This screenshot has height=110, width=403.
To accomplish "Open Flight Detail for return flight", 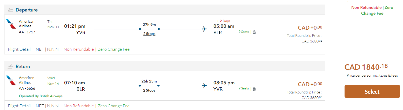I will click(x=20, y=106).
